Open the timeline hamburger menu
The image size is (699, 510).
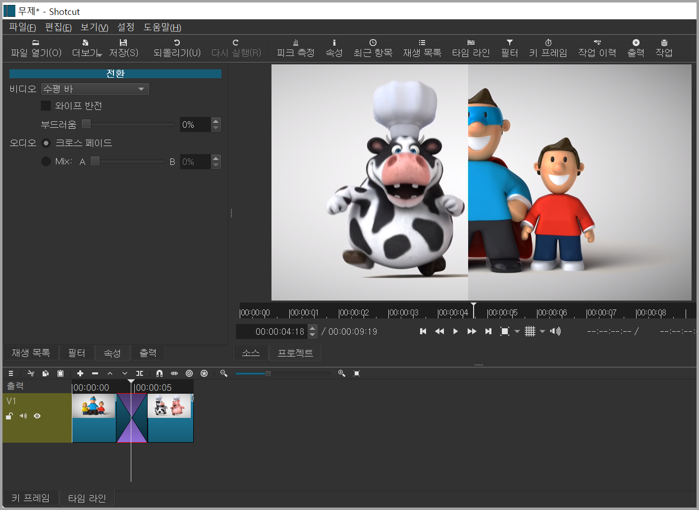[x=11, y=373]
